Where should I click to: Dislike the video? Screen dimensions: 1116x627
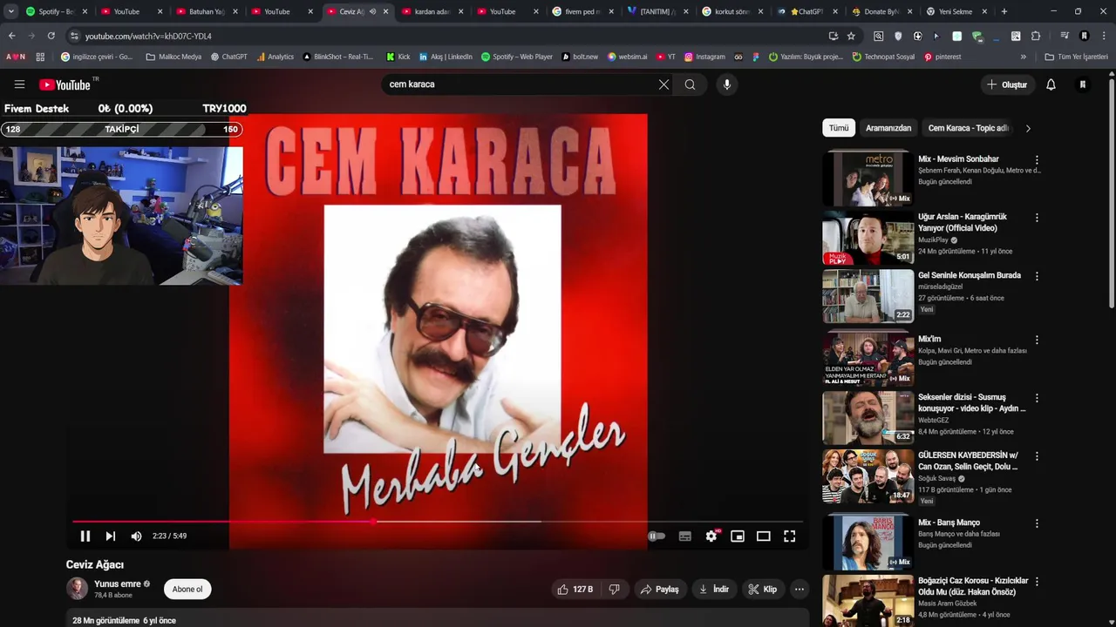click(614, 590)
